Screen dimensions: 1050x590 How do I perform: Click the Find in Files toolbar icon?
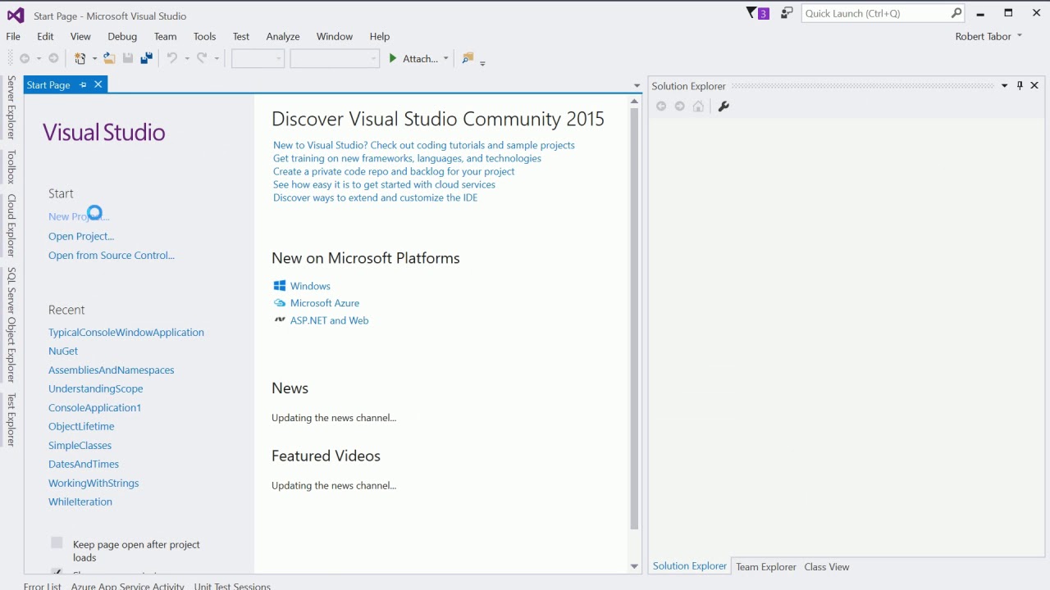click(x=468, y=58)
